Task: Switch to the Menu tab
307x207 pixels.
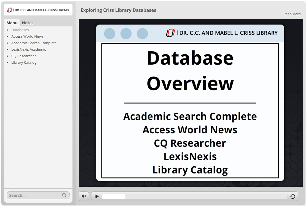Action: (x=12, y=23)
